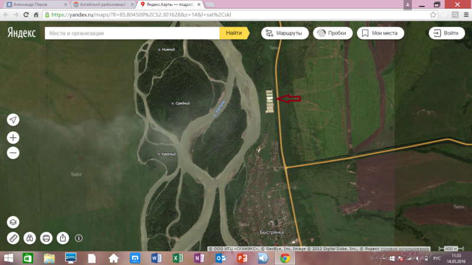Print the map with the printer icon
The image size is (472, 265).
[x=46, y=238]
